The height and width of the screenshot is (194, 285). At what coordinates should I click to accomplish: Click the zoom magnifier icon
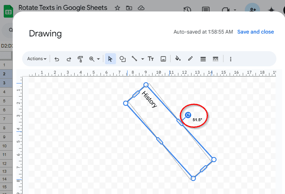(x=92, y=59)
